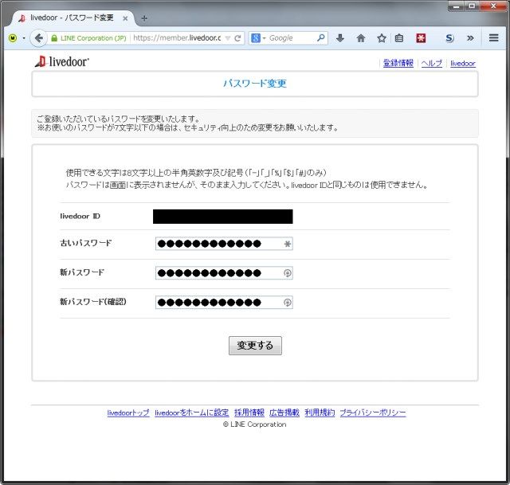Click the red asterisk extension icon

[421, 38]
